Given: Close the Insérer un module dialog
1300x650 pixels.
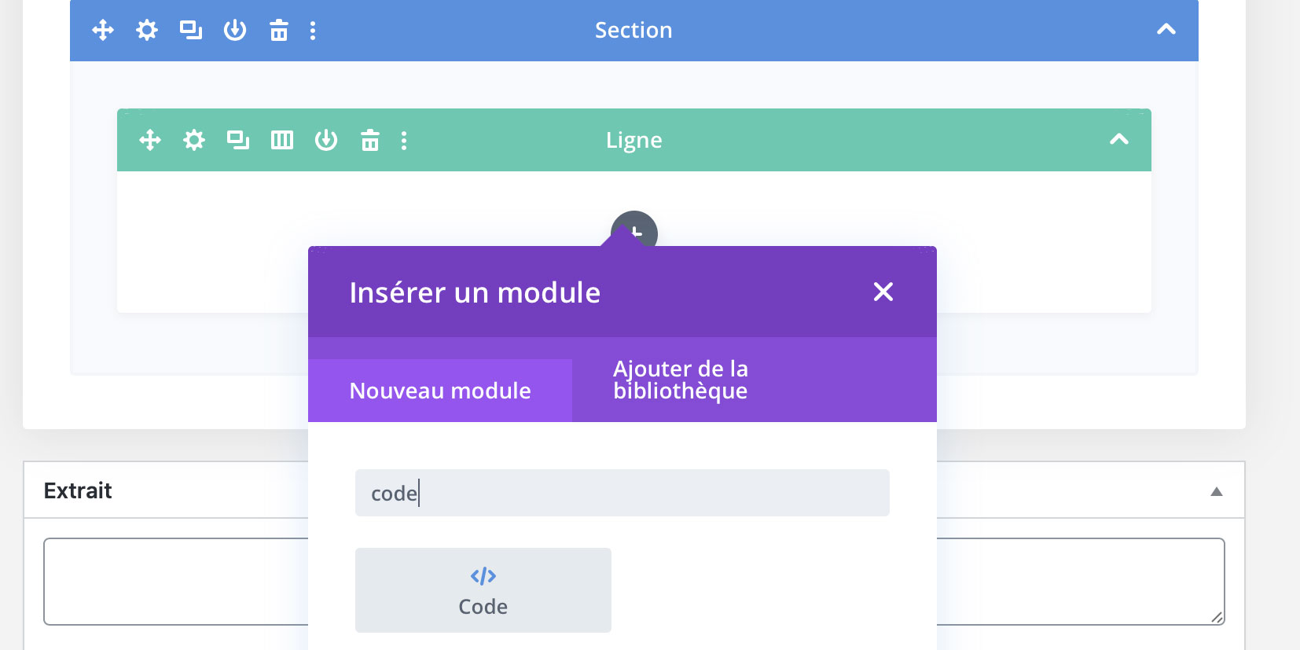Looking at the screenshot, I should (883, 292).
